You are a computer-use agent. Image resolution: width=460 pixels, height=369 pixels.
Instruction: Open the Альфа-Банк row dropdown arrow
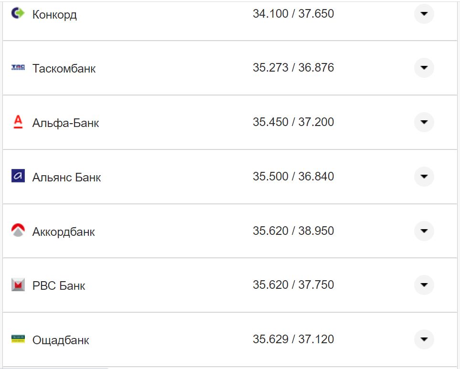coord(424,122)
